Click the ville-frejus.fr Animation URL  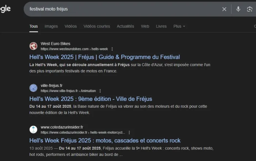point(68,91)
